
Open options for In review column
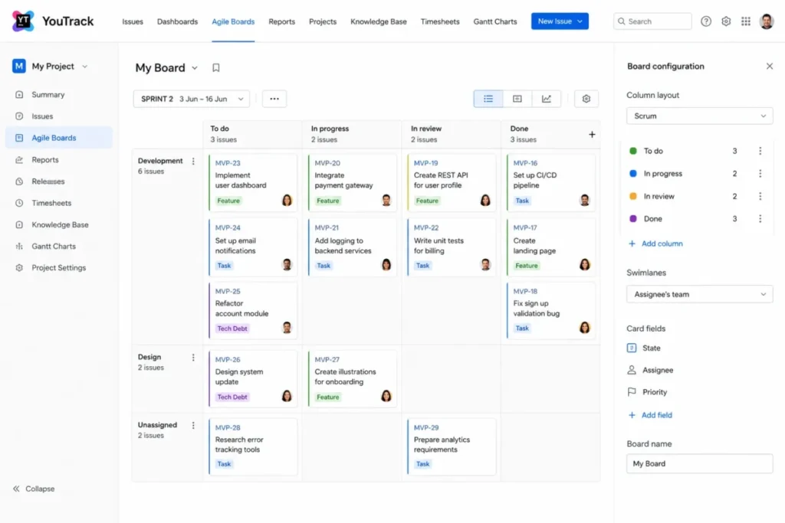click(x=760, y=197)
